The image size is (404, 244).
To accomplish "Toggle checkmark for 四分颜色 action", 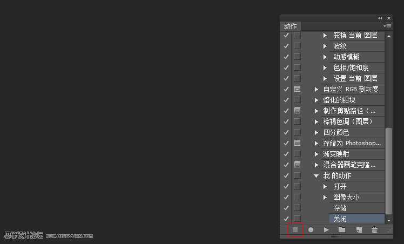I will pos(286,132).
